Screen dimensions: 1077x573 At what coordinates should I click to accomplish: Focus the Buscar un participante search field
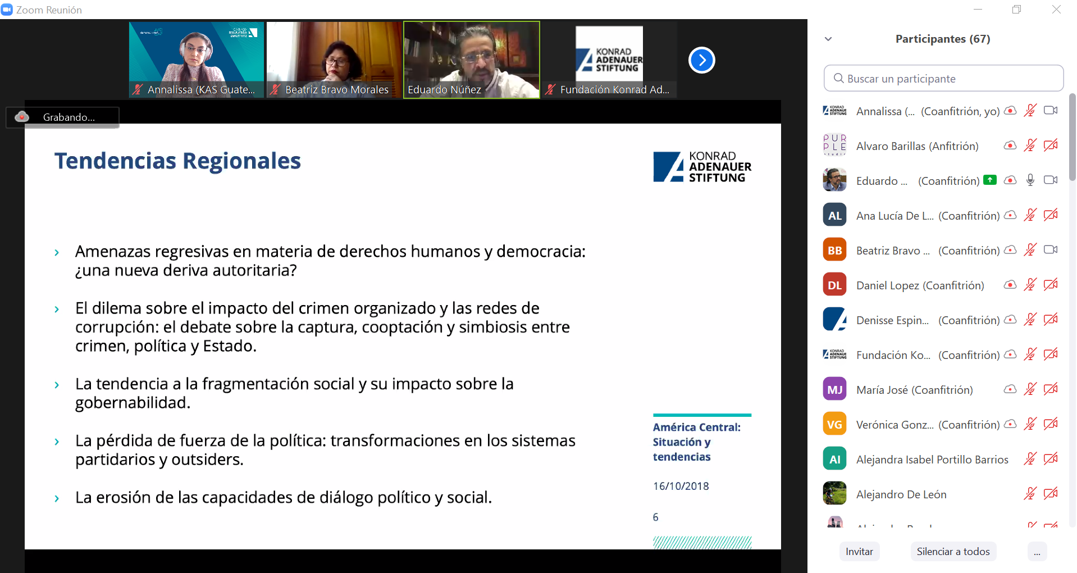click(943, 79)
